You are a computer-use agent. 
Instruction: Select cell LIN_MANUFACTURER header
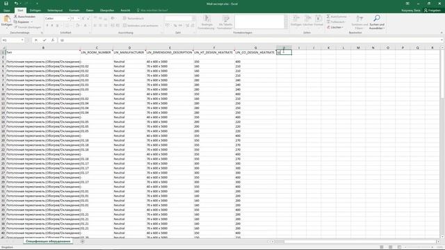(129, 52)
